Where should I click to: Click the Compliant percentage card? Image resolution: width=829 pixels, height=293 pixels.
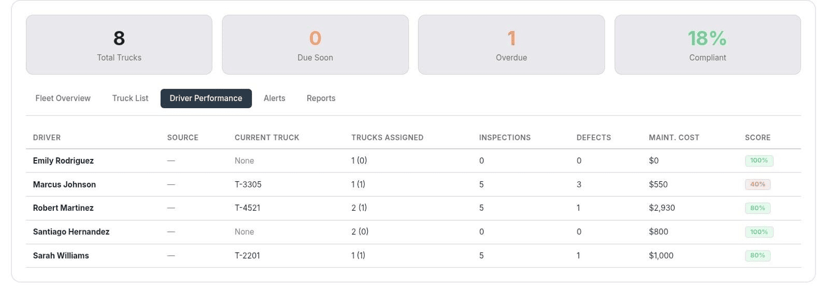pos(707,45)
